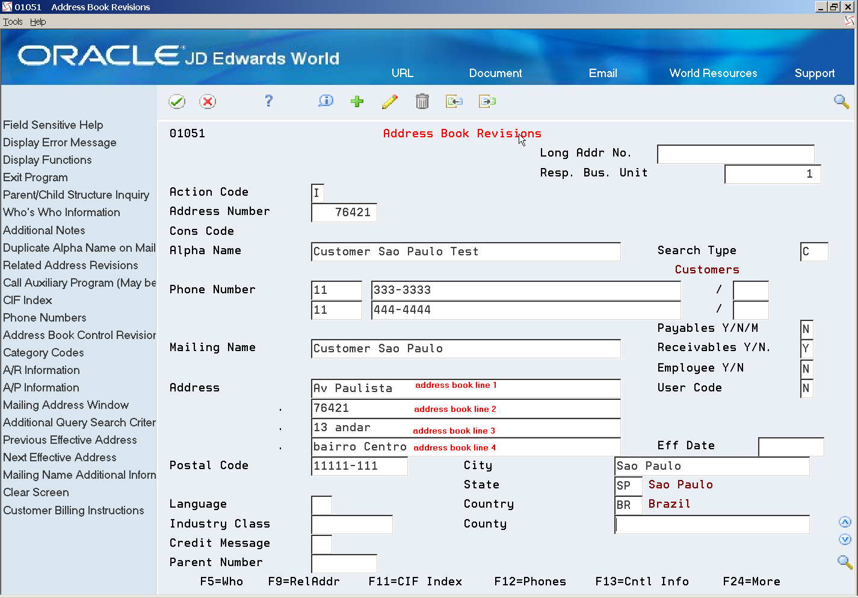This screenshot has height=598, width=858.
Task: Click the Parent Number field
Action: pos(344,564)
